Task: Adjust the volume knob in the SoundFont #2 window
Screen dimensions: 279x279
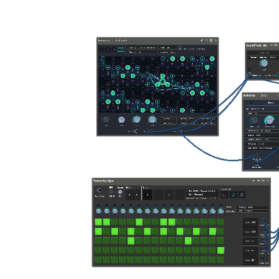Action: pos(264,64)
